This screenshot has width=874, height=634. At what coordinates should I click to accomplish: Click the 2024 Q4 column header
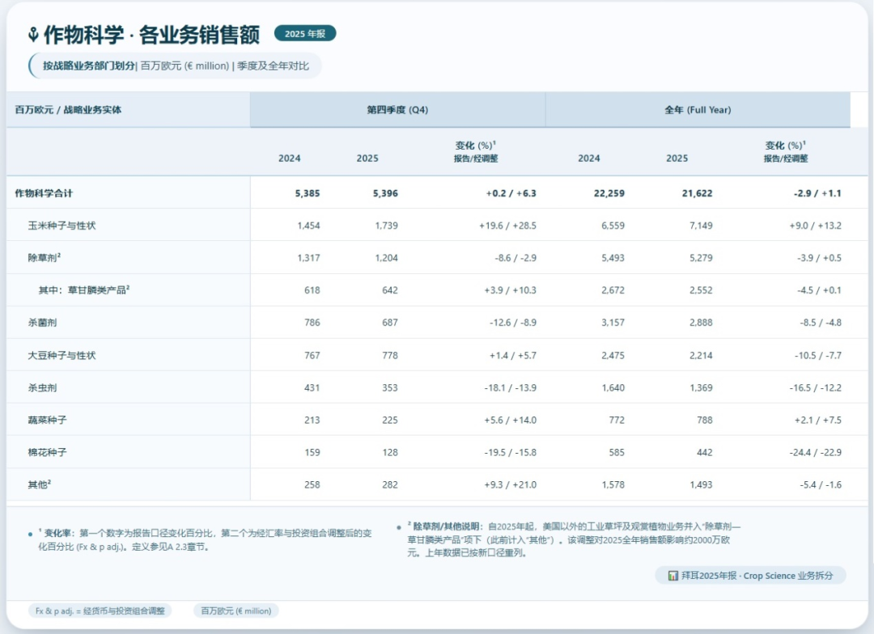289,158
